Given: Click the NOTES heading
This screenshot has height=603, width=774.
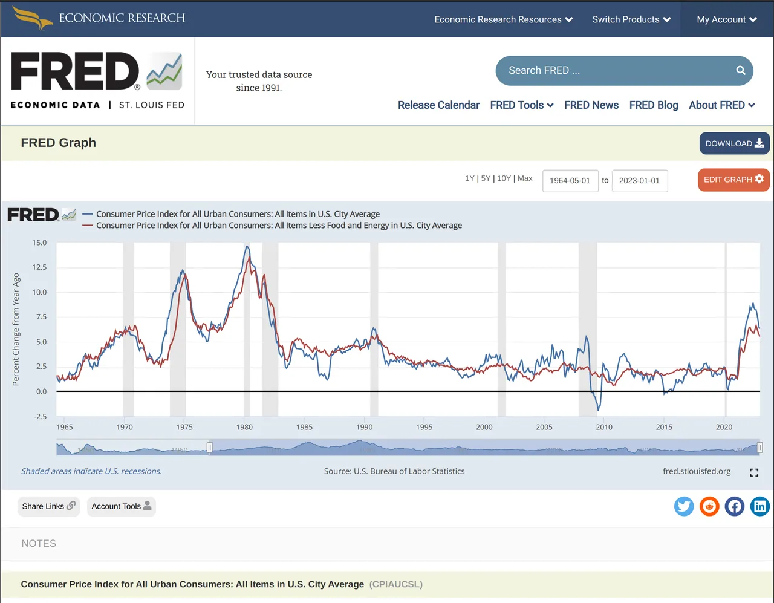Looking at the screenshot, I should click(x=39, y=544).
